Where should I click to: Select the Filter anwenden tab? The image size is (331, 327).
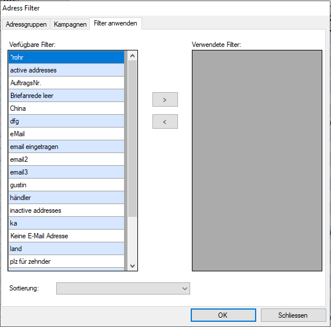115,23
